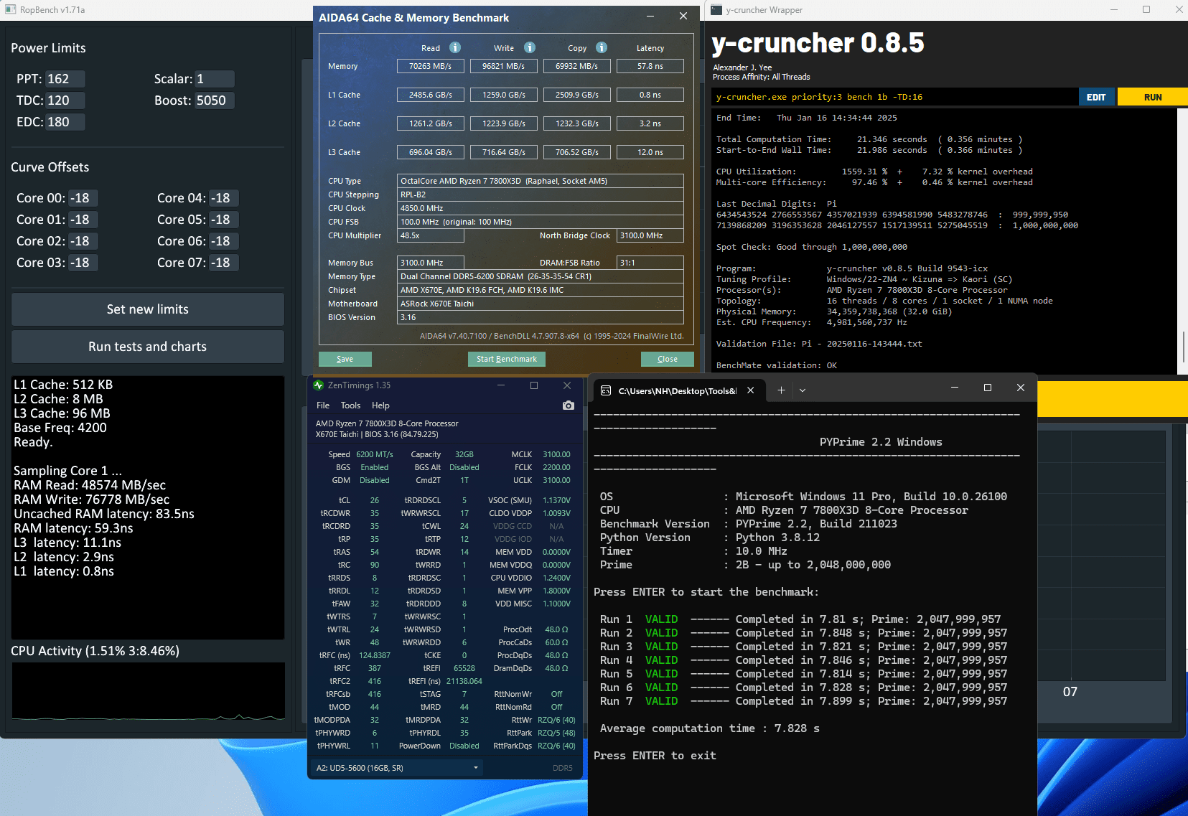Click AIDA64 Close button
This screenshot has width=1188, height=816.
[668, 359]
